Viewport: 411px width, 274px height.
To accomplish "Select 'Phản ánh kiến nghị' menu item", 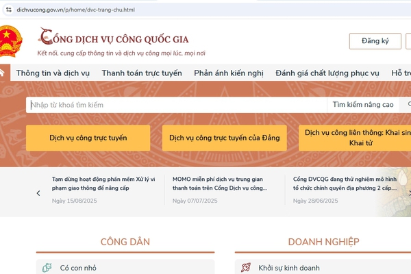I will pyautogui.click(x=229, y=73).
